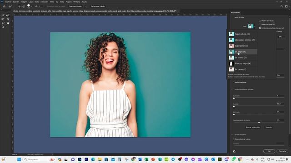Image resolution: width=291 pixels, height=163 pixels.
Task: Open the Ventana menu
Action: pyautogui.click(x=76, y=2)
